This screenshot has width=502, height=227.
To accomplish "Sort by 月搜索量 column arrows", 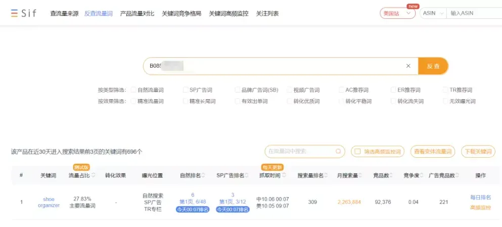I will (x=360, y=175).
